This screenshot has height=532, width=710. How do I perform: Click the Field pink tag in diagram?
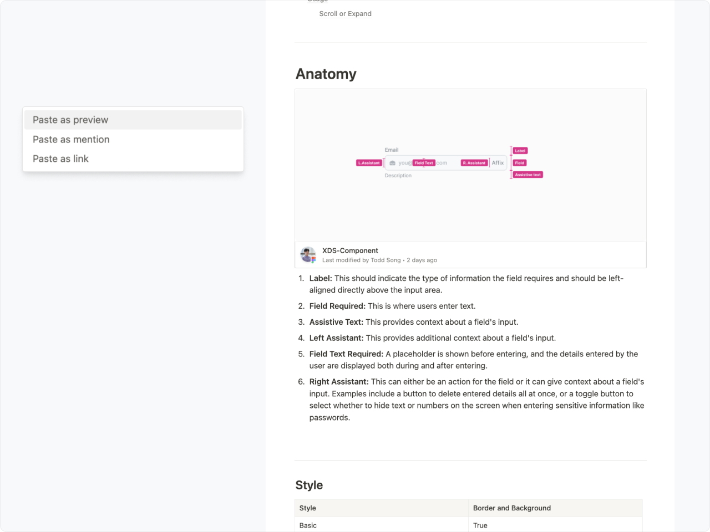520,163
